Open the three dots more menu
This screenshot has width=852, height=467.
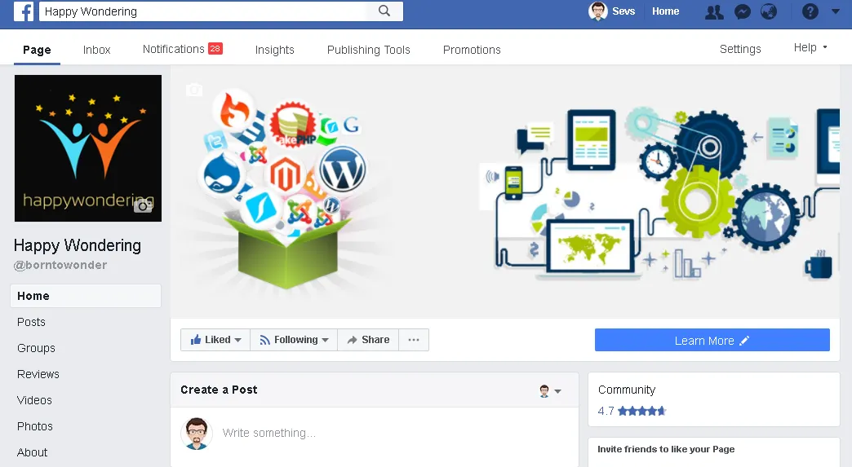coord(414,340)
